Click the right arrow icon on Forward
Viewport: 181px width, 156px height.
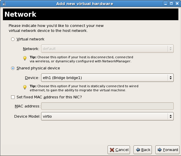[160, 150]
